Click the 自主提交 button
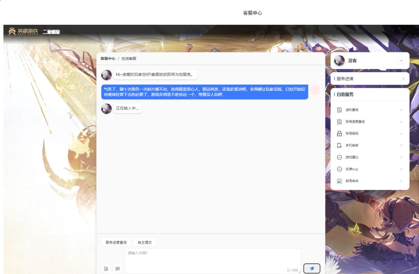Viewport: 419px width, 274px height. coord(145,243)
